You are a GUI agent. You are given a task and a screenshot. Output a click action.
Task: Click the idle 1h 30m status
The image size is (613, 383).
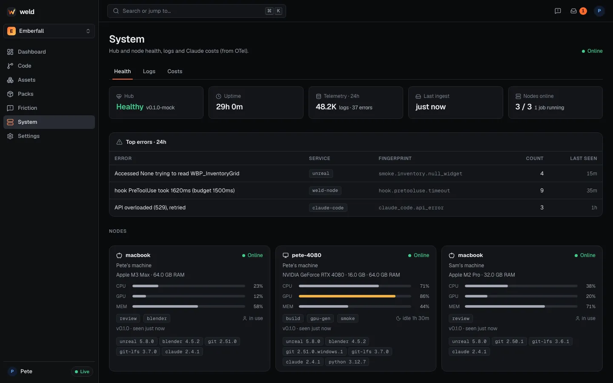point(412,318)
